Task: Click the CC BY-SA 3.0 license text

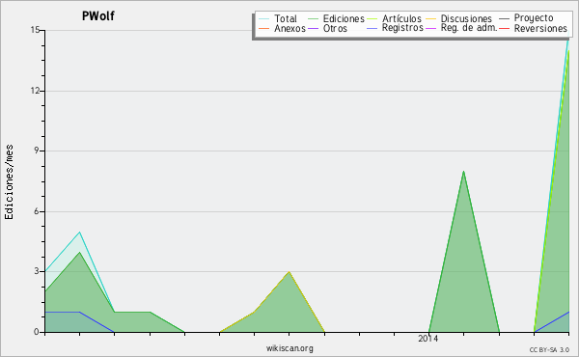Action: pyautogui.click(x=549, y=349)
